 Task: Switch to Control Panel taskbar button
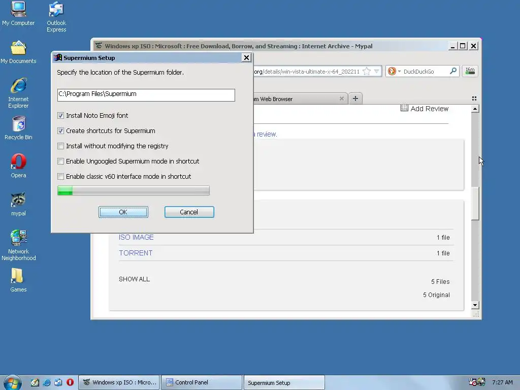point(202,382)
